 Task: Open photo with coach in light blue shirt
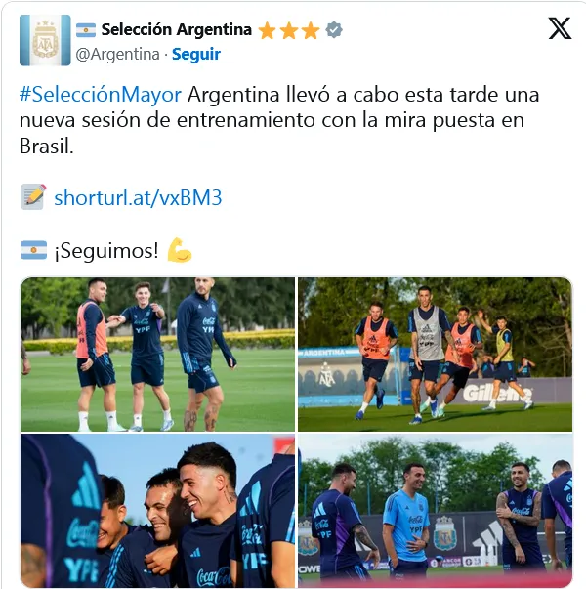point(435,511)
